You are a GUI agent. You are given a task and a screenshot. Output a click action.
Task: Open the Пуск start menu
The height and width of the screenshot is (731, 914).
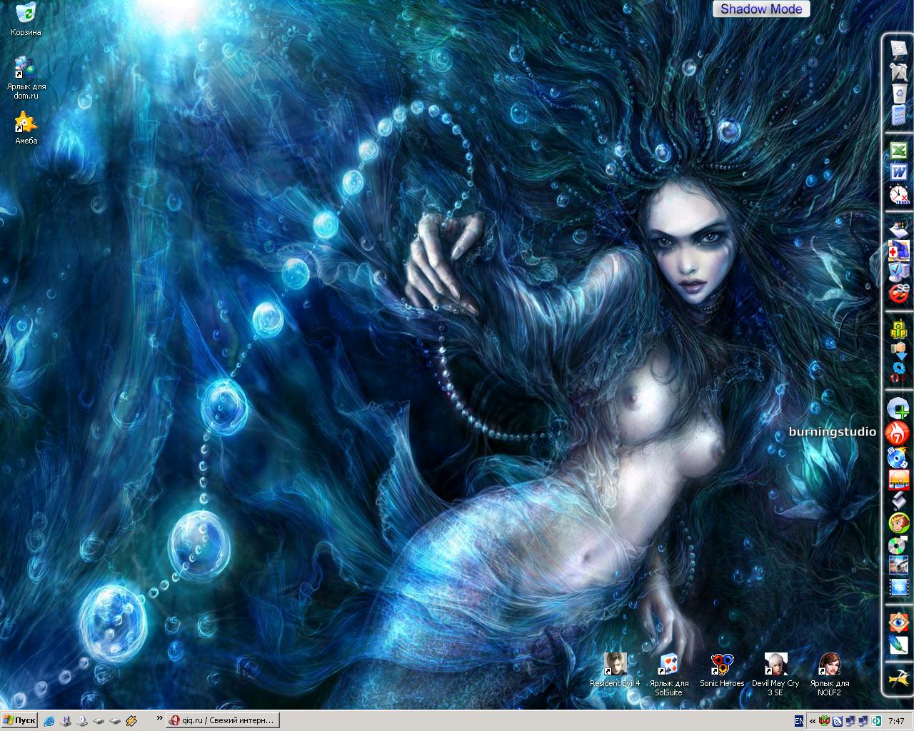point(19,720)
